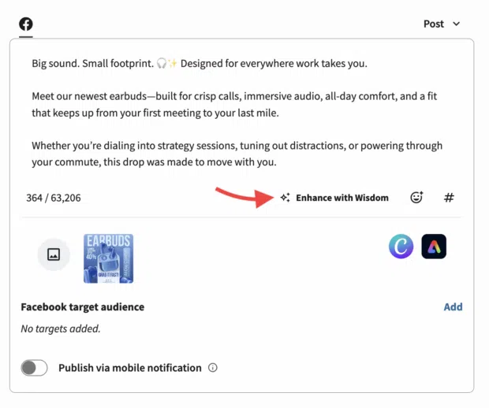489x408 pixels.
Task: Click the info icon beside mobile notification
Action: (x=213, y=368)
